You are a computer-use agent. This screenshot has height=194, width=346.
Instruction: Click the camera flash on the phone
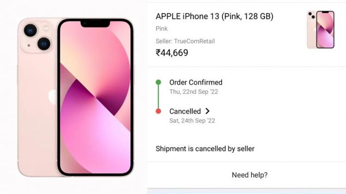click(46, 28)
